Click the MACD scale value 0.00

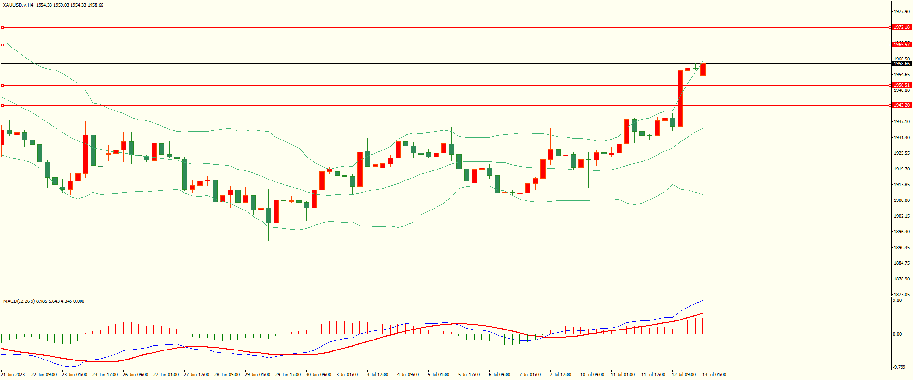pyautogui.click(x=897, y=334)
